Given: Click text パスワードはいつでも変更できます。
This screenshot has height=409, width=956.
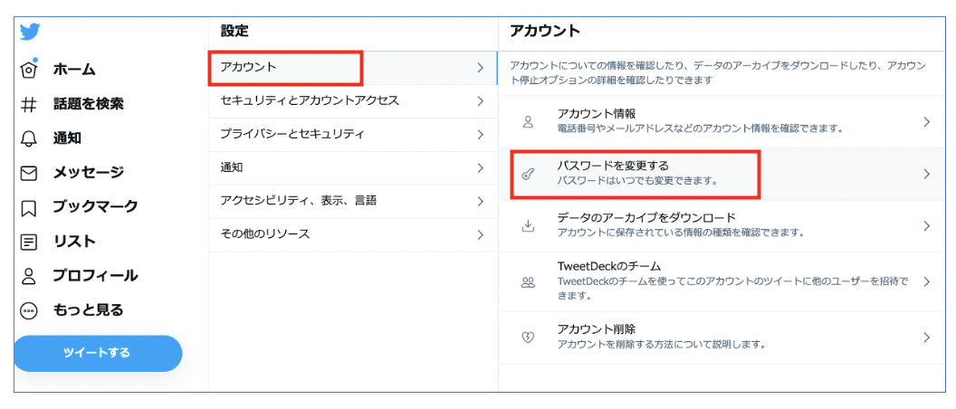Looking at the screenshot, I should pos(637,181).
